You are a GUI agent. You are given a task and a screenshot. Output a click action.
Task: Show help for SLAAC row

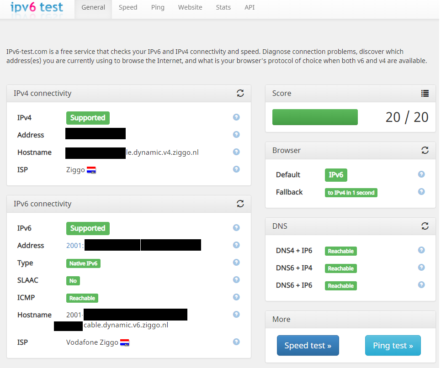coord(236,280)
